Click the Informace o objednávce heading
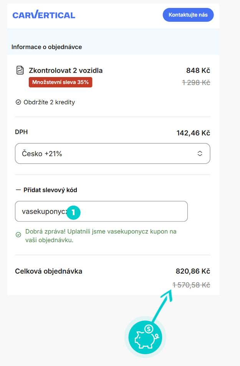Viewport: 240px width, 366px height. click(46, 47)
